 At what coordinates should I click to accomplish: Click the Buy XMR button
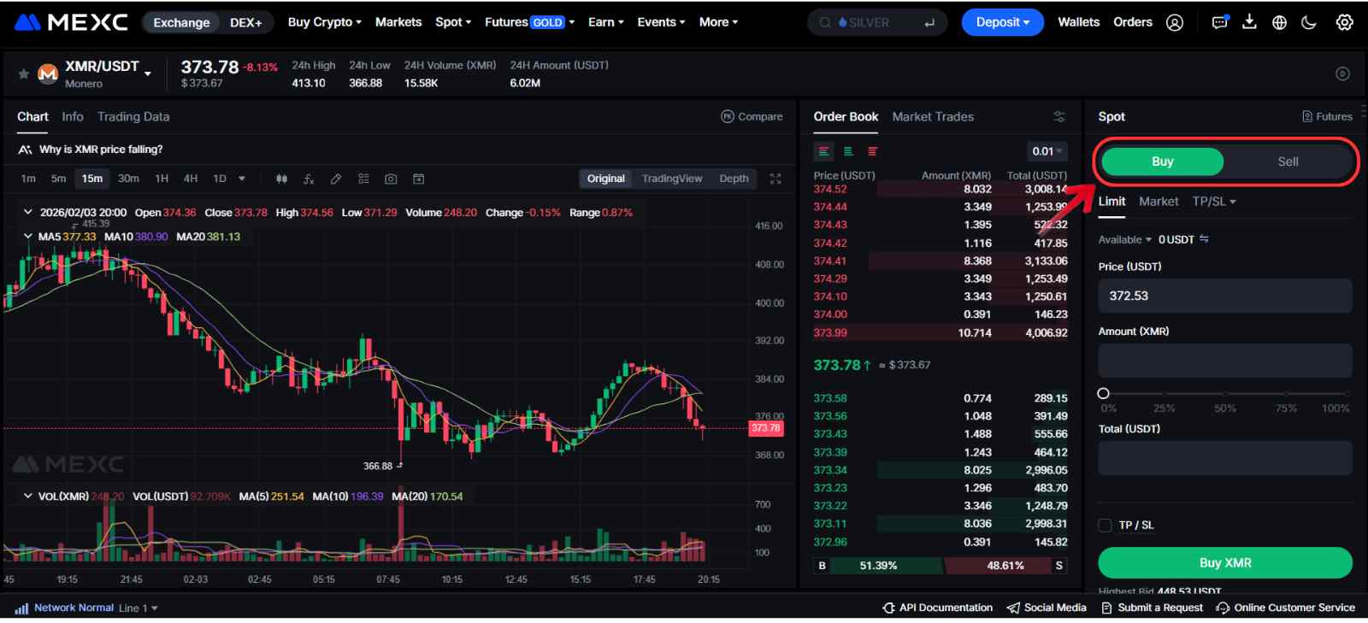tap(1225, 563)
